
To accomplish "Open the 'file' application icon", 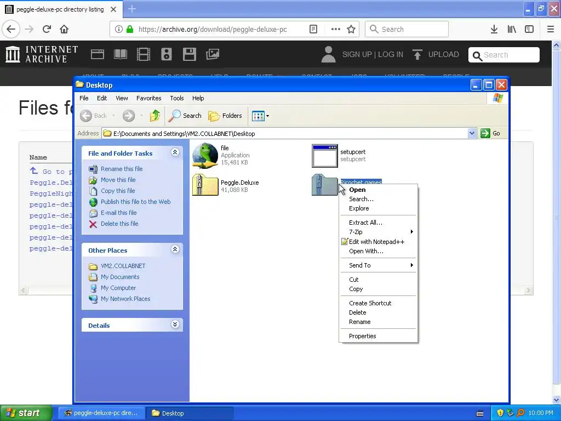I will pos(205,155).
